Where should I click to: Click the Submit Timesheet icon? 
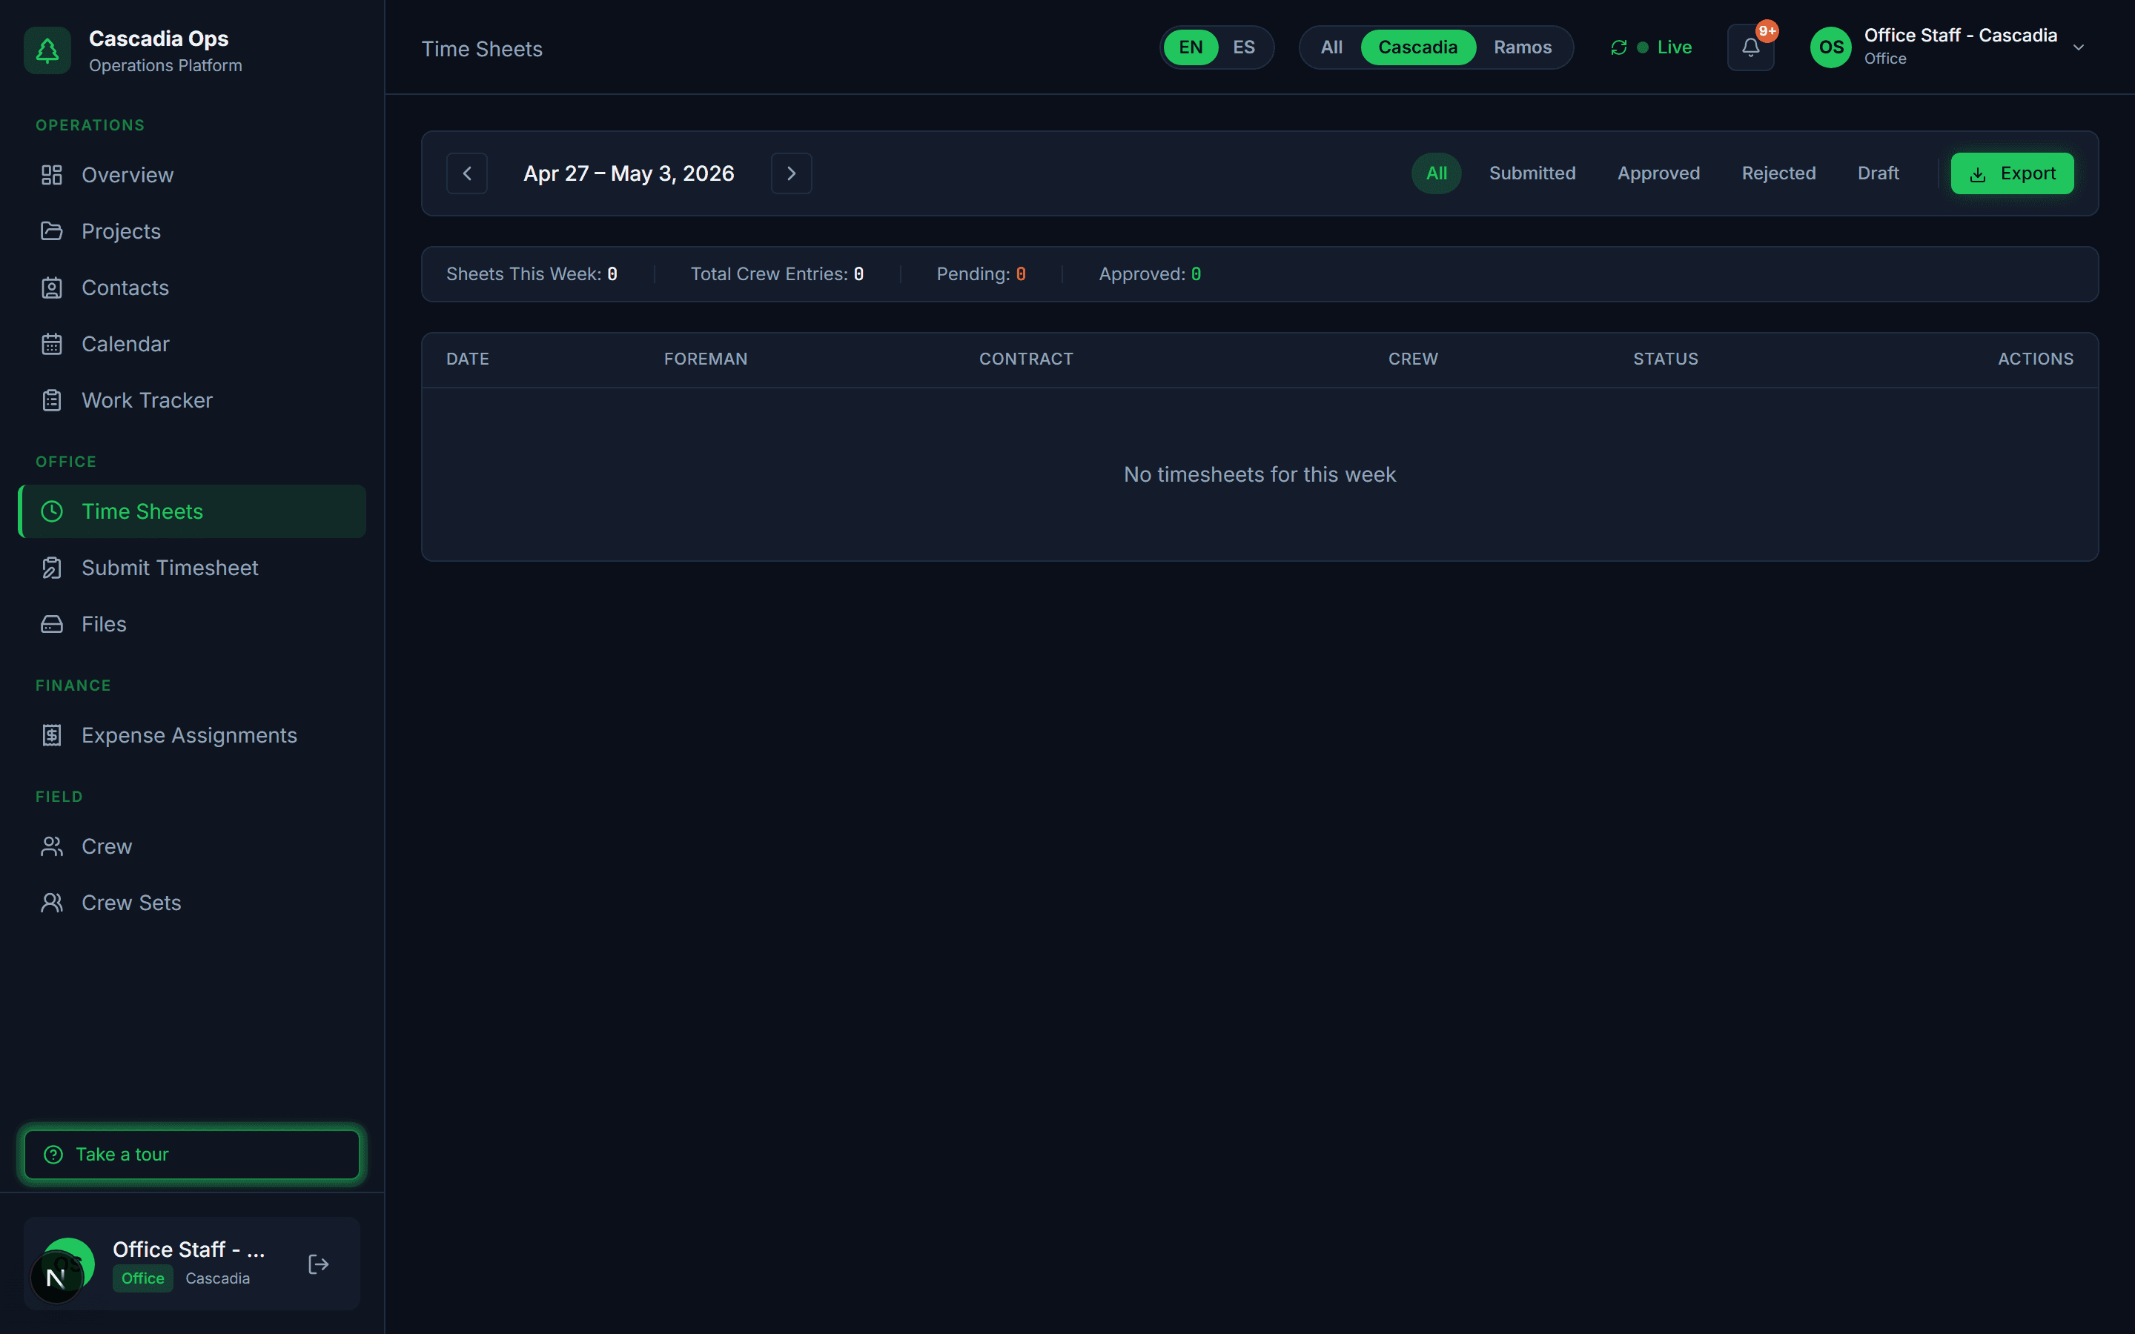point(52,568)
